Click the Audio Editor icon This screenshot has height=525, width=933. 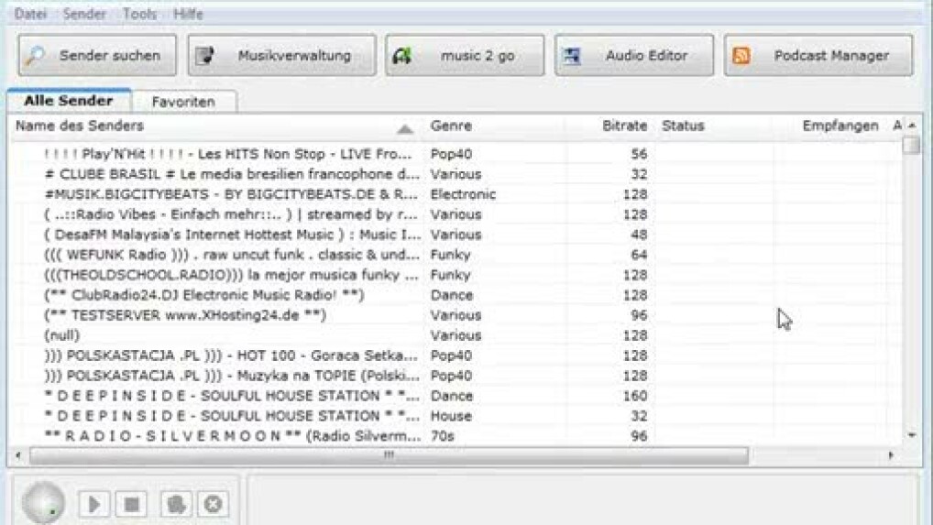coord(574,56)
